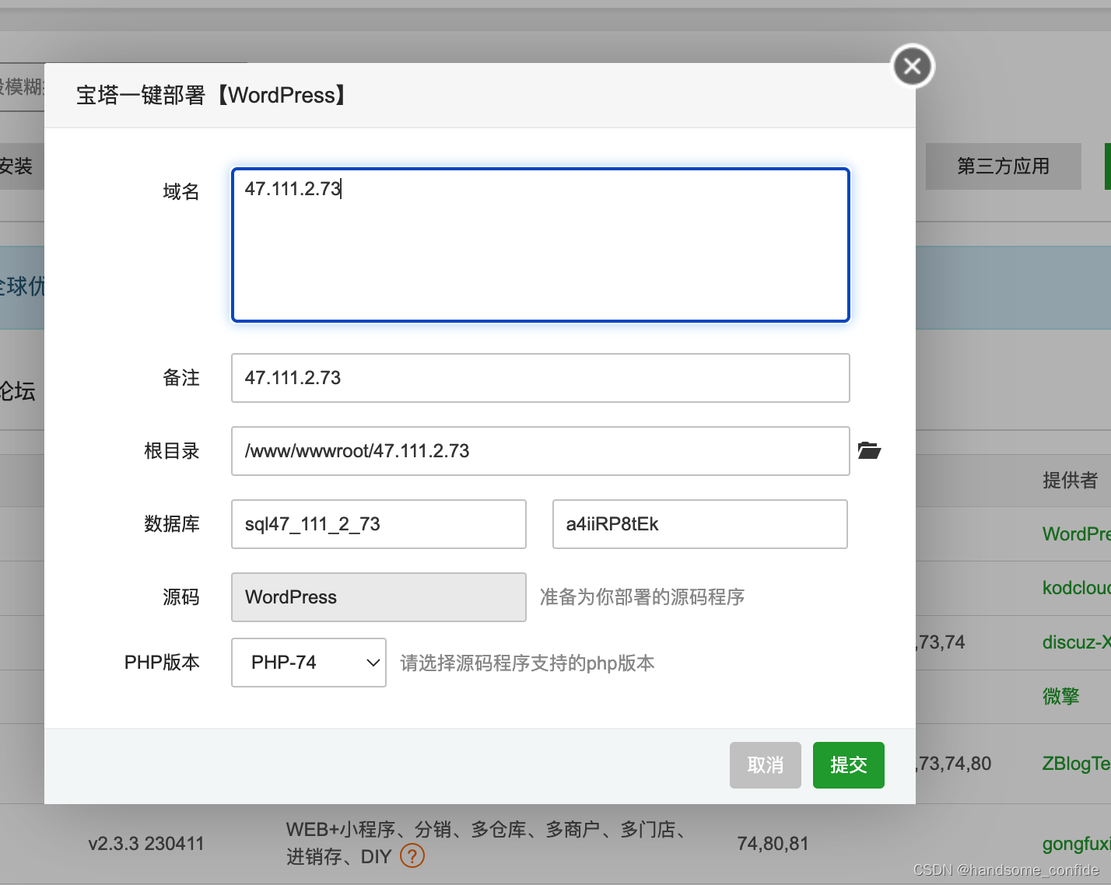
Task: Open WordPre provider link in background
Action: pos(1076,534)
